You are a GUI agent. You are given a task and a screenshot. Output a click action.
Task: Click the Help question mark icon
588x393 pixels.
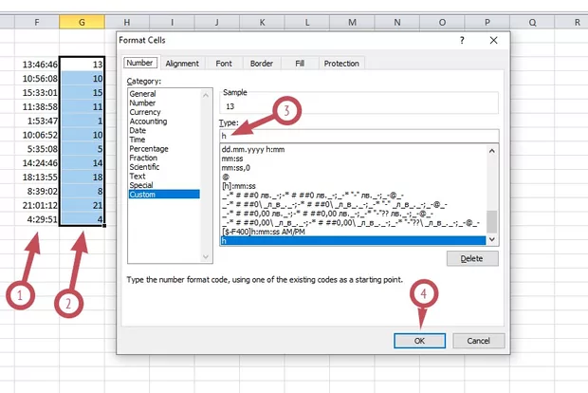462,40
